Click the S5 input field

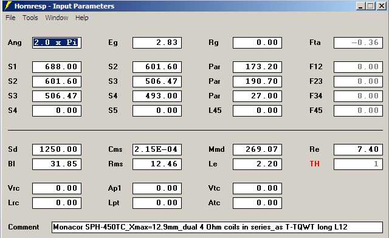click(x=157, y=110)
